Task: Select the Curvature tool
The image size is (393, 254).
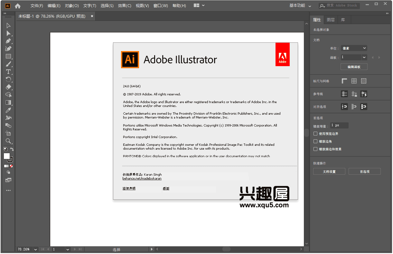Action: pyautogui.click(x=8, y=49)
